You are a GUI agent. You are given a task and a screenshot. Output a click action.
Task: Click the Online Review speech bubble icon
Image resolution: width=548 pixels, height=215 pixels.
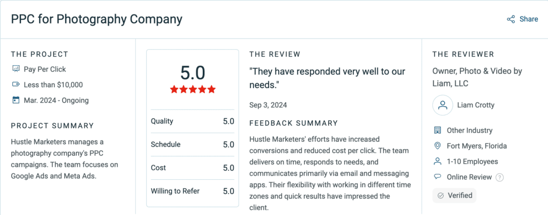pyautogui.click(x=437, y=177)
